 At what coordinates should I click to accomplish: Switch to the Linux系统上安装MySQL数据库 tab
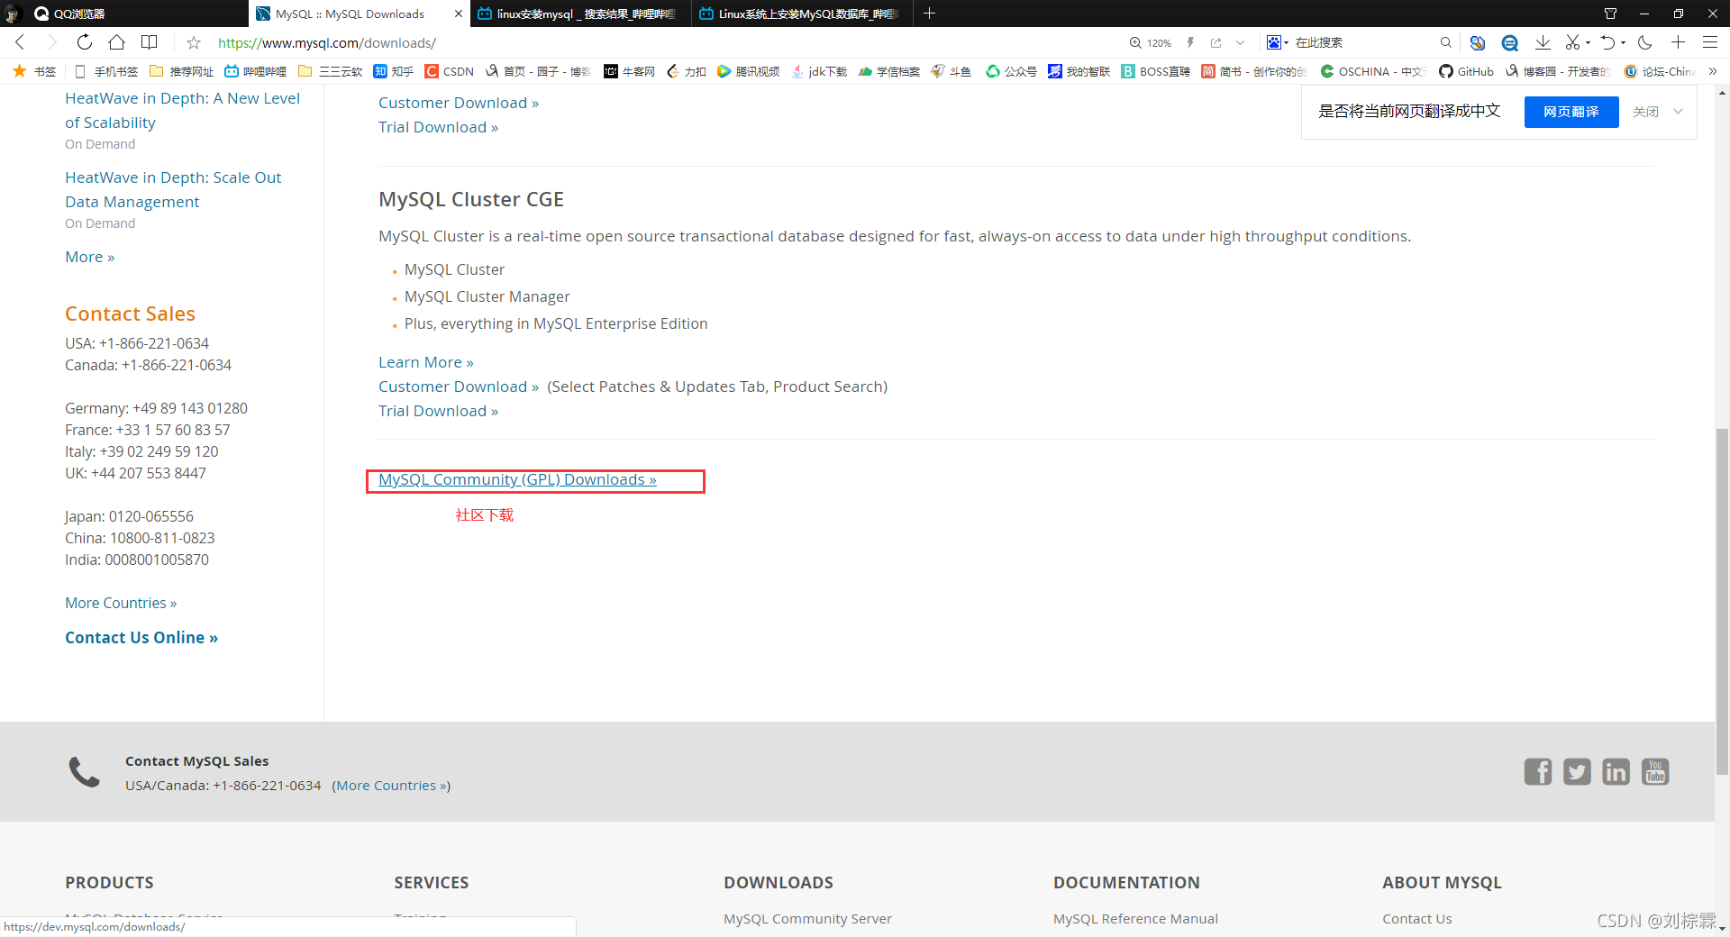(x=802, y=14)
